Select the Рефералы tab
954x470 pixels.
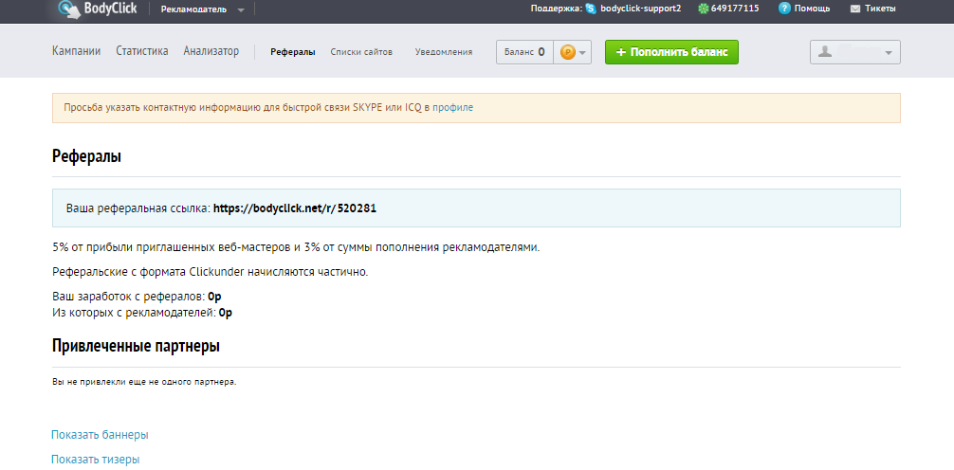[293, 52]
